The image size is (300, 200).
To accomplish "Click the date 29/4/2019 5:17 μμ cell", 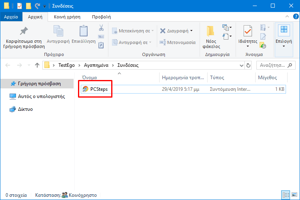I will [x=181, y=89].
